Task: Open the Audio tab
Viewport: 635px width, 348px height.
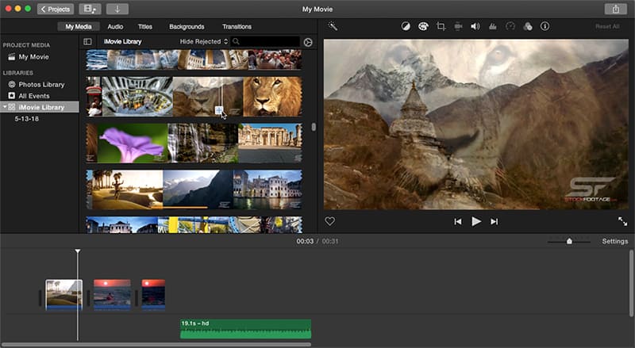Action: [115, 27]
